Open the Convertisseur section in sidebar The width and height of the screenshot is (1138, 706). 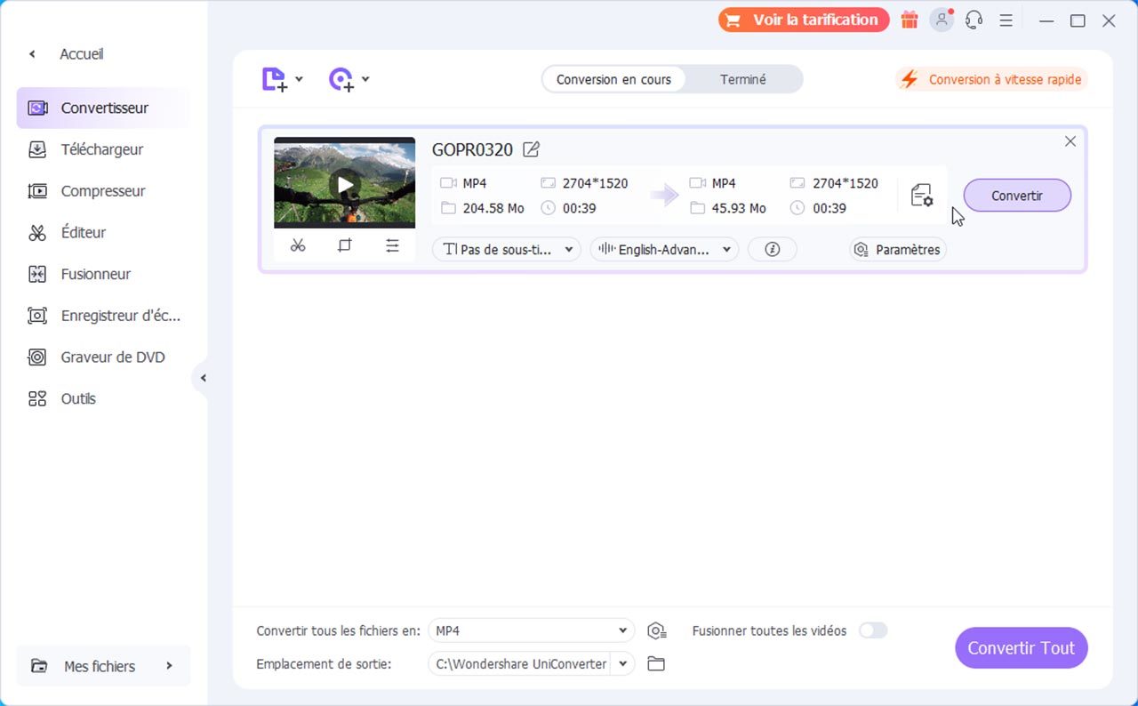(103, 108)
